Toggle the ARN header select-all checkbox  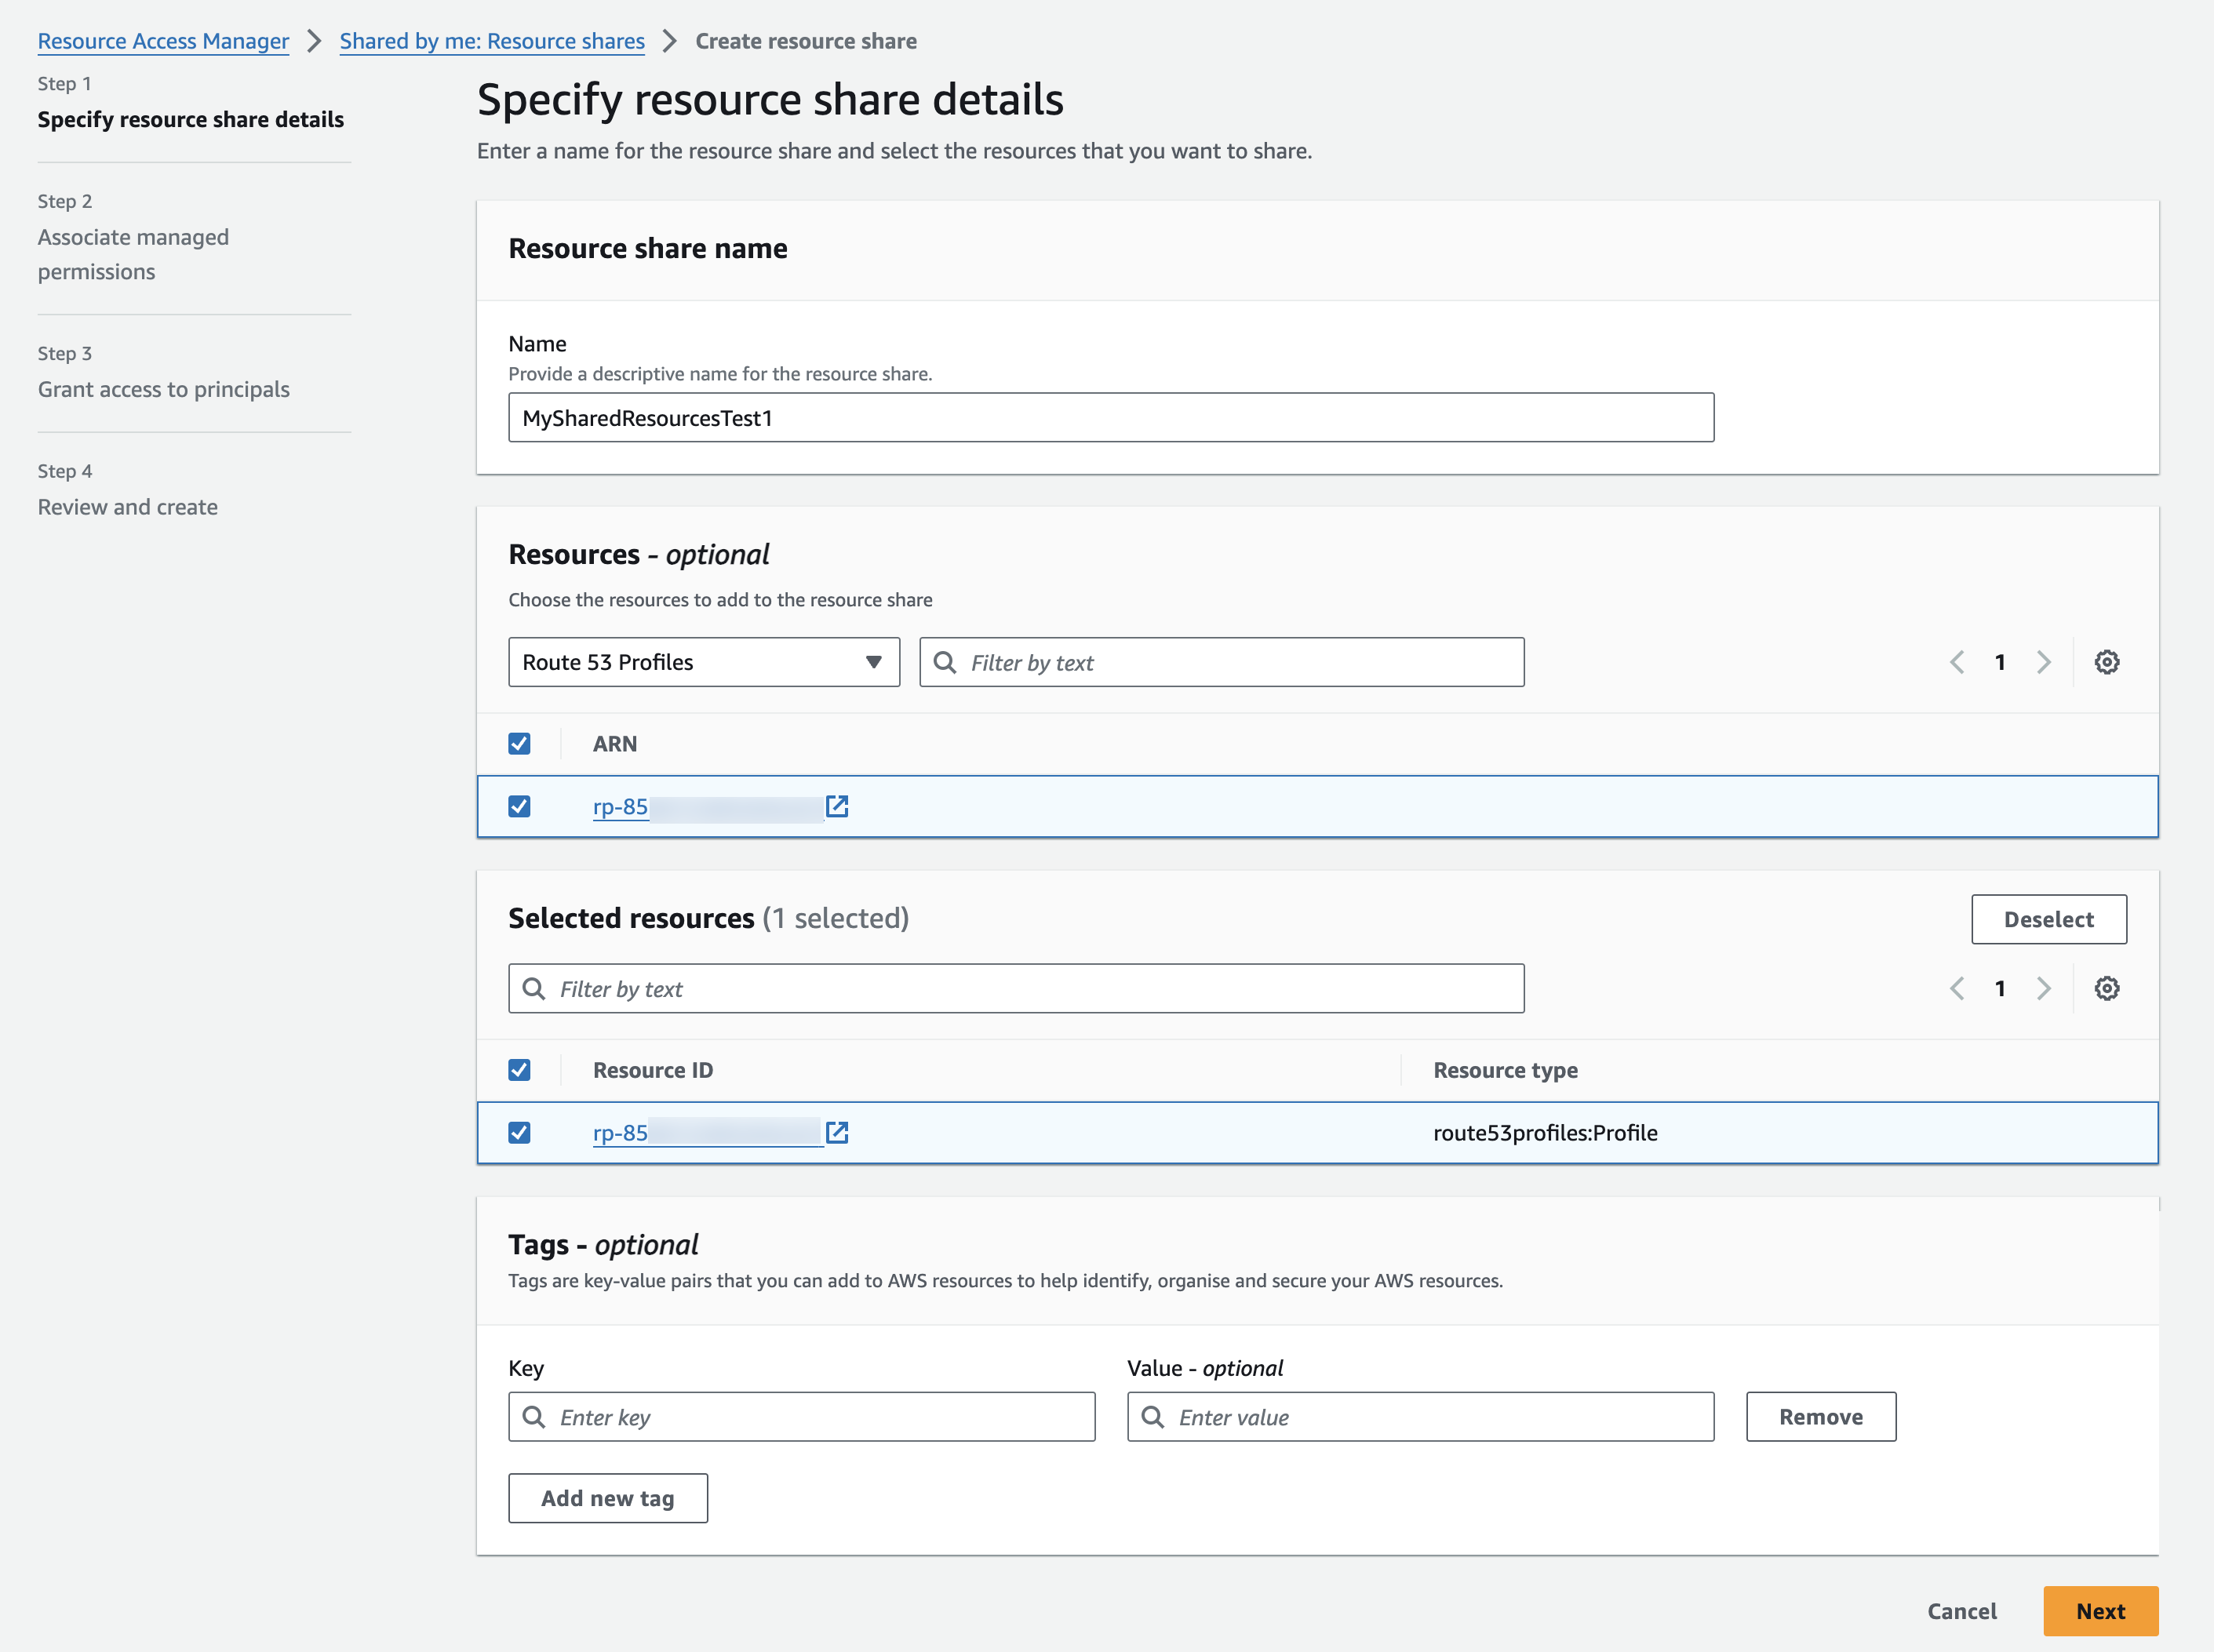[519, 743]
